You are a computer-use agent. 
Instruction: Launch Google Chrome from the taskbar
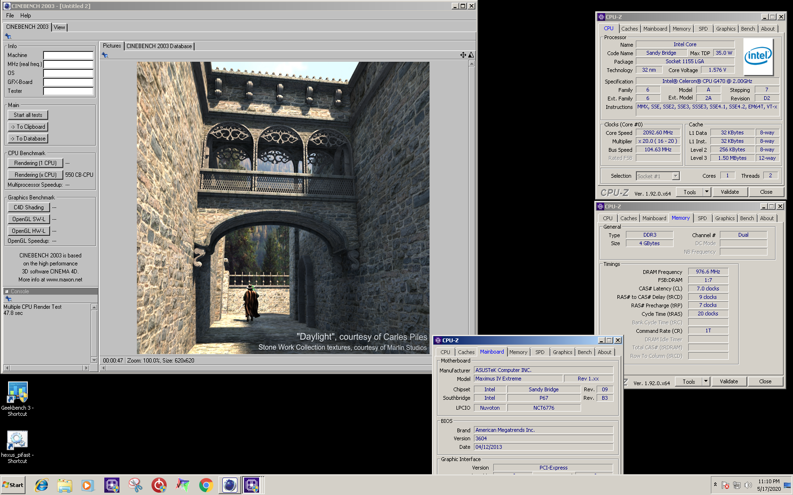206,485
